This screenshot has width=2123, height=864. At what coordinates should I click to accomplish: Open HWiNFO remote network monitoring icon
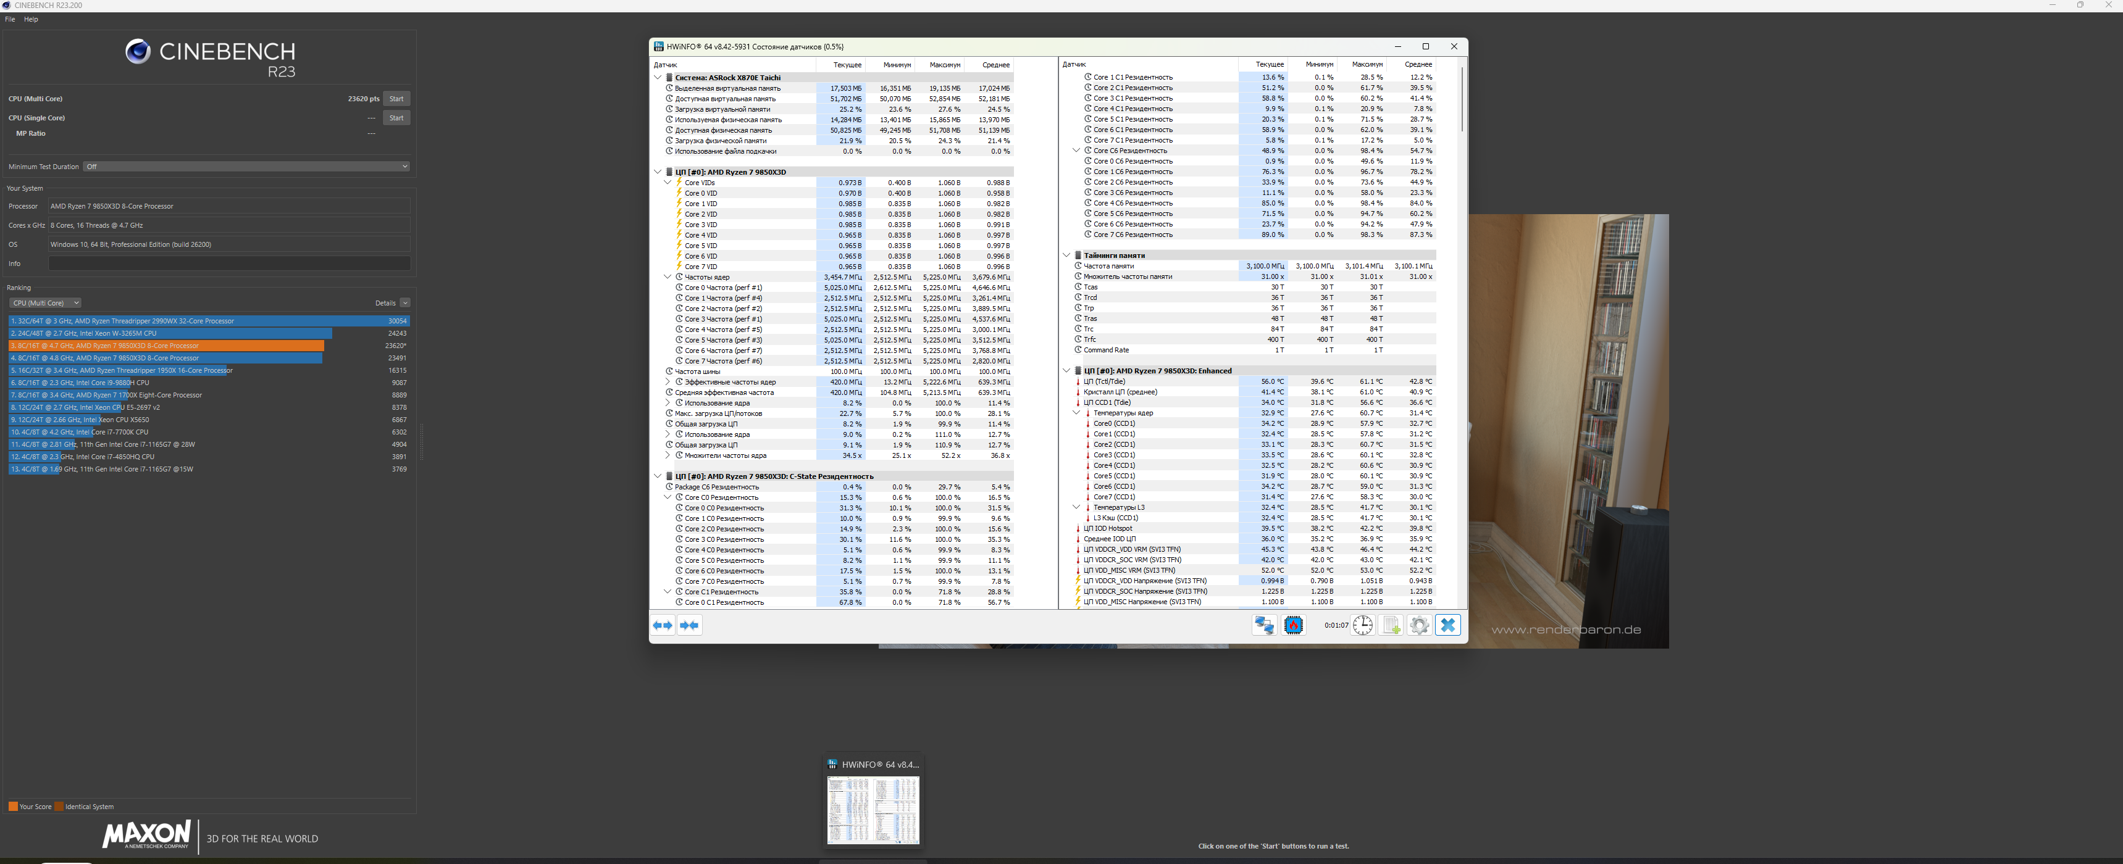point(1263,625)
